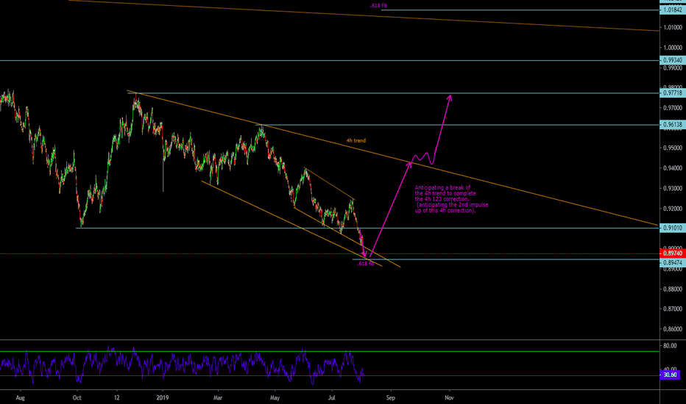
Task: Click the 0.89474 price label
Action: tap(673, 263)
